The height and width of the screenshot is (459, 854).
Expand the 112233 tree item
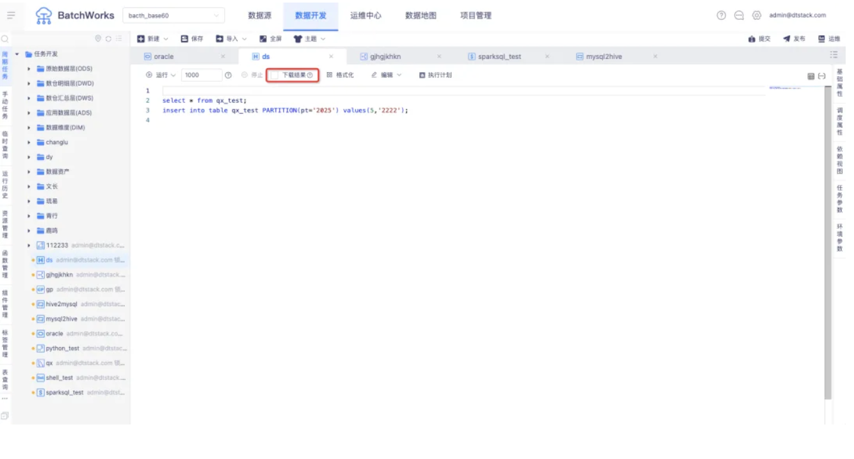pyautogui.click(x=29, y=245)
